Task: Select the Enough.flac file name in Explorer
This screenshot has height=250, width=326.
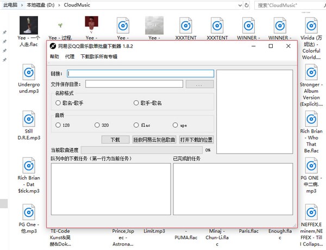Action: tap(280, 234)
